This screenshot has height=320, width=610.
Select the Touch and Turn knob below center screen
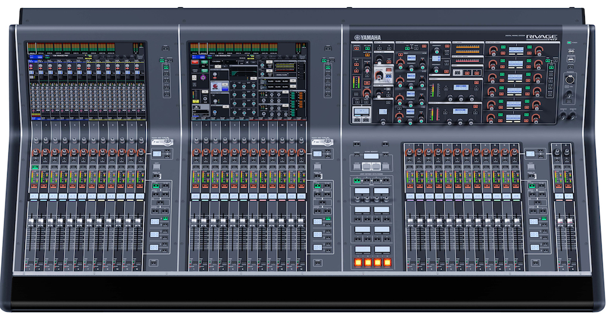(x=328, y=142)
